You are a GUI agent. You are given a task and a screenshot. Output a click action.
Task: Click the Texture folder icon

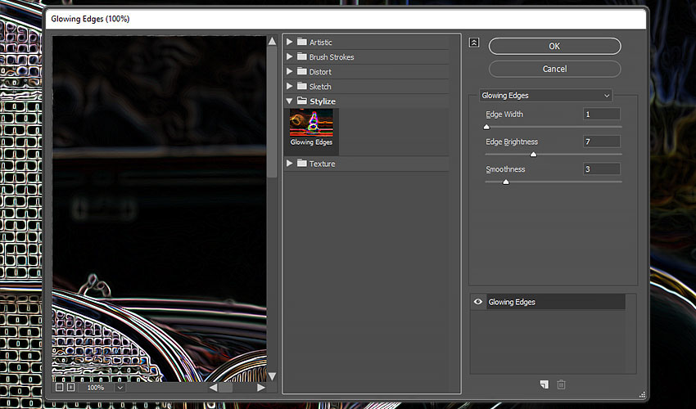click(x=302, y=163)
